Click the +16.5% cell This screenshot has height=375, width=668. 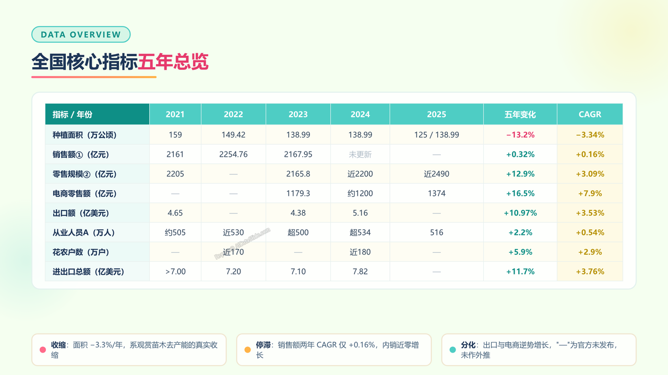(x=520, y=193)
